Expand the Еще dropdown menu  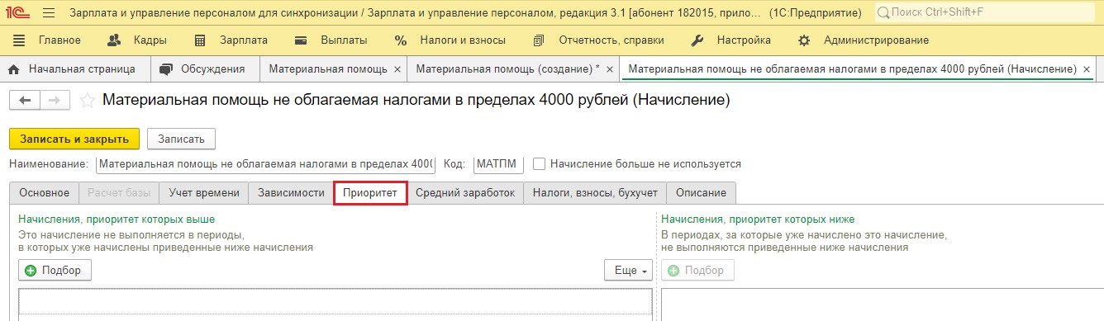(x=628, y=270)
